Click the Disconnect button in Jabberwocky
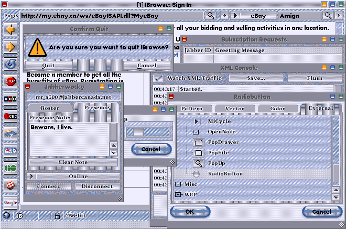The height and width of the screenshot is (229, 346). (98, 186)
